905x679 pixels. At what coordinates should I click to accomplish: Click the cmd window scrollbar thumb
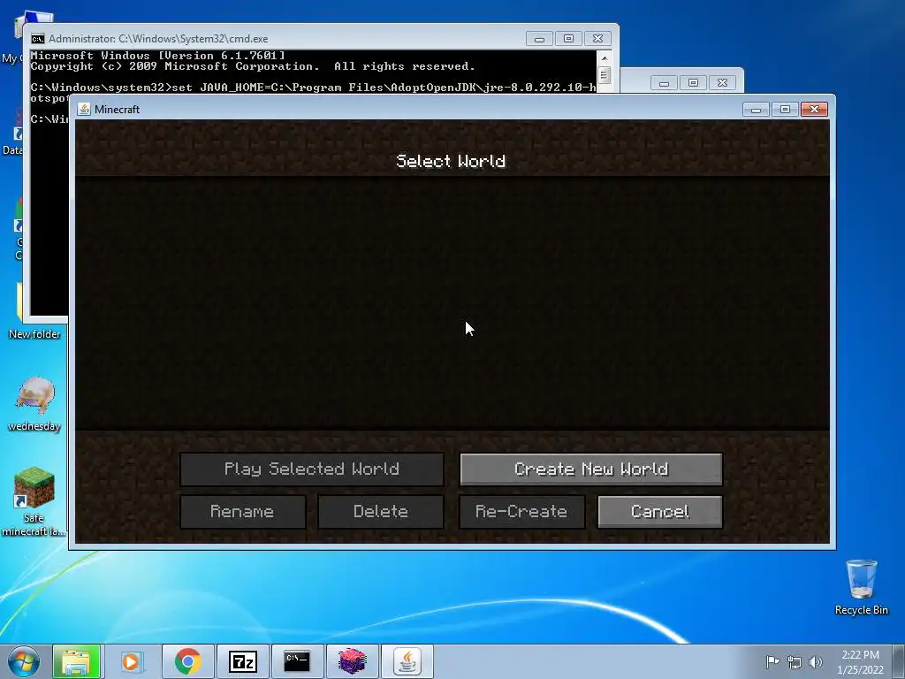pyautogui.click(x=605, y=76)
